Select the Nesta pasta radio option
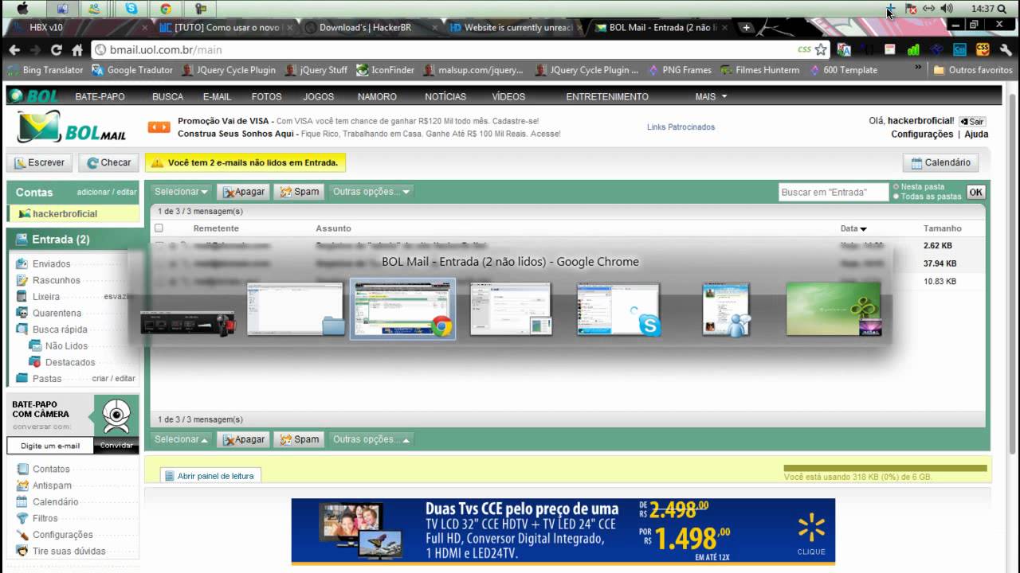This screenshot has height=573, width=1020. [x=896, y=187]
